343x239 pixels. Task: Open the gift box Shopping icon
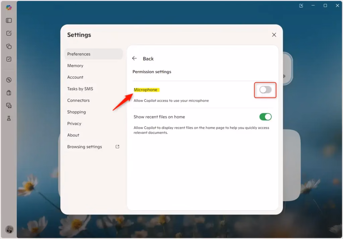point(9,93)
